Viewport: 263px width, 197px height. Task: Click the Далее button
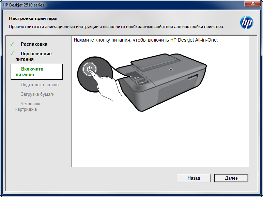point(231,178)
